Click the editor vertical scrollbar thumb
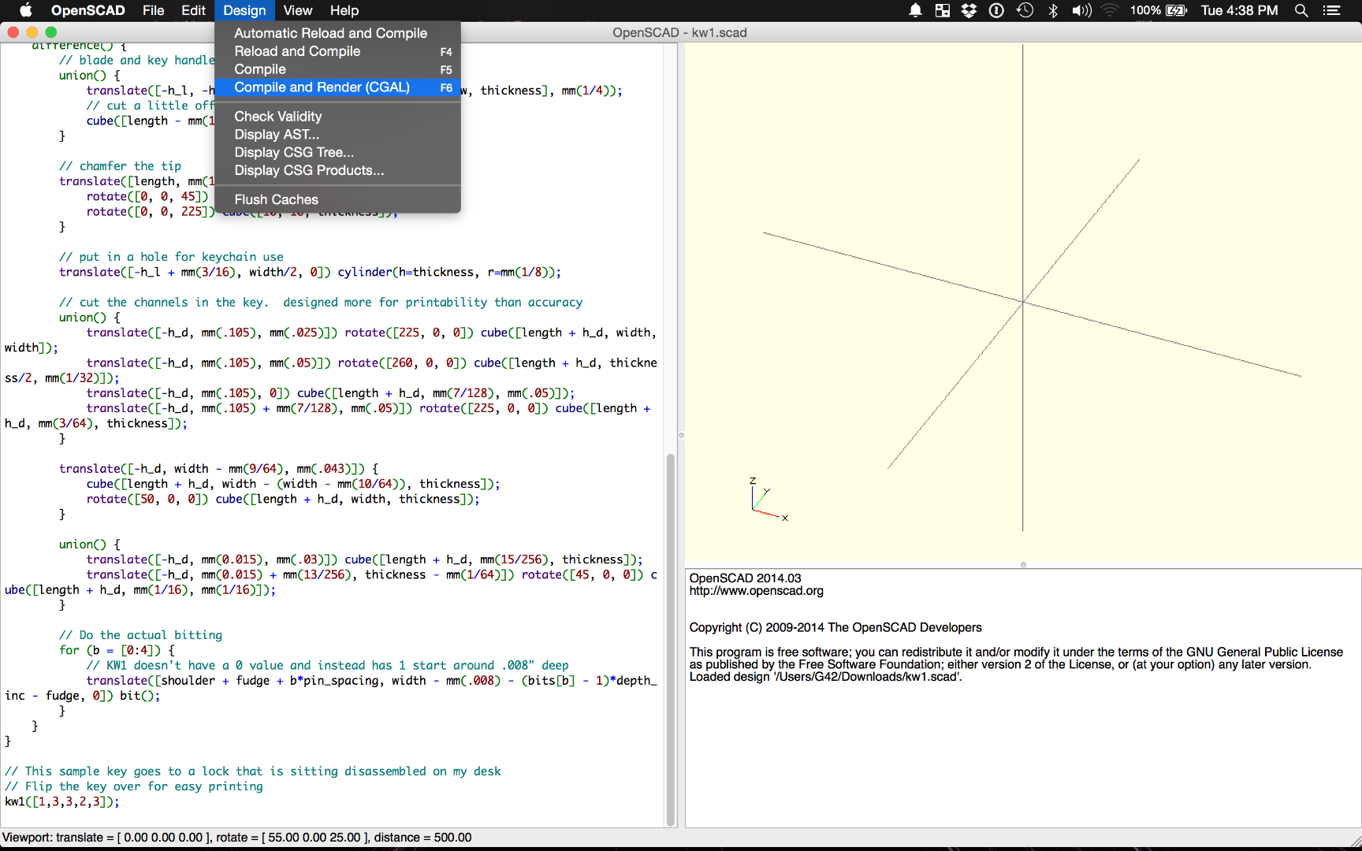This screenshot has width=1362, height=851. [x=671, y=639]
